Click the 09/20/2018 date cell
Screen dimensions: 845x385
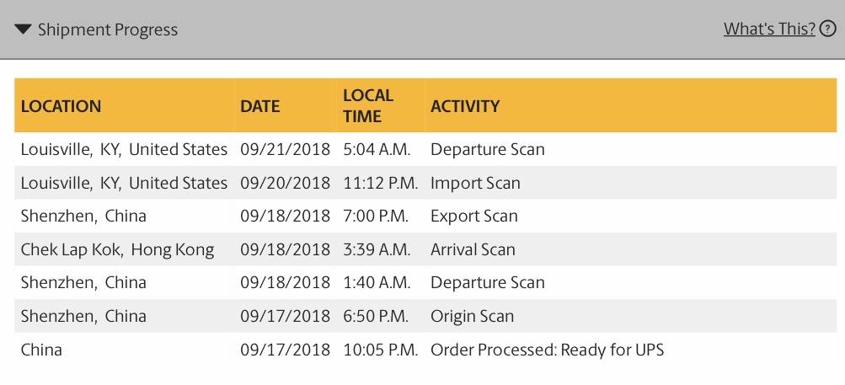(x=285, y=183)
